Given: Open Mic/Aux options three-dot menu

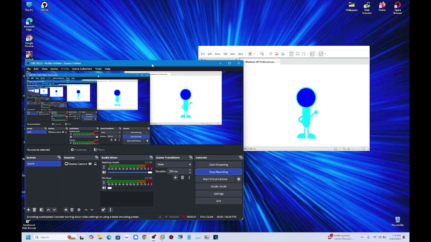Looking at the screenshot, I should pyautogui.click(x=104, y=183).
